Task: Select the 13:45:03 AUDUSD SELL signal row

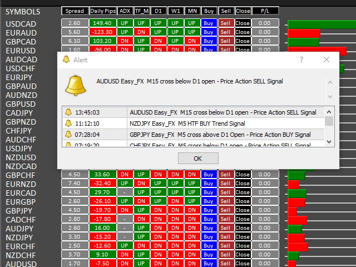Action: pyautogui.click(x=194, y=112)
